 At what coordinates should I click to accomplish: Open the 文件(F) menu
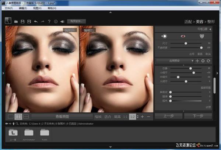[x=9, y=7]
